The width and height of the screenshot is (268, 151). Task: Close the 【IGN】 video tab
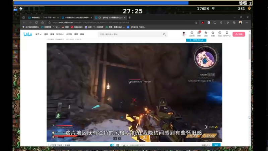tap(125, 17)
